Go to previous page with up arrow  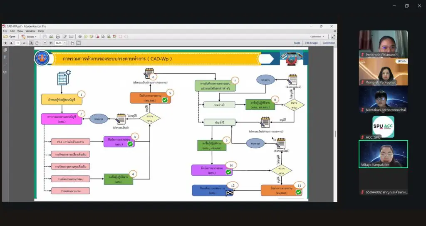point(5,43)
